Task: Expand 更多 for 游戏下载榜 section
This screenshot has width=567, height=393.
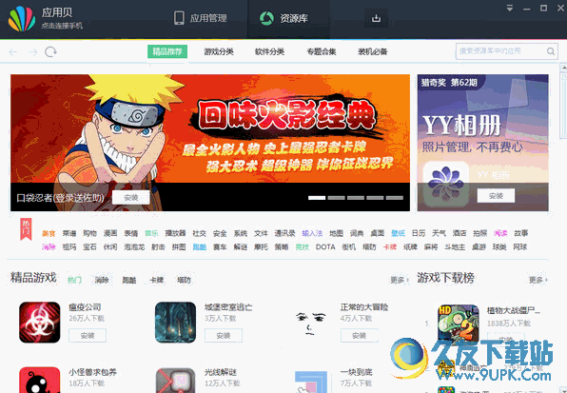Action: point(538,280)
